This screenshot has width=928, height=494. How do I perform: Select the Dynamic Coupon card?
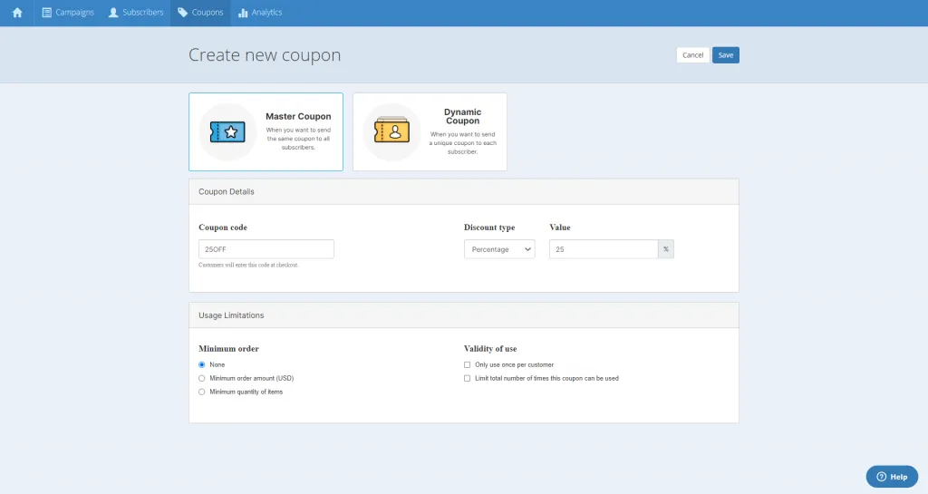click(x=430, y=132)
